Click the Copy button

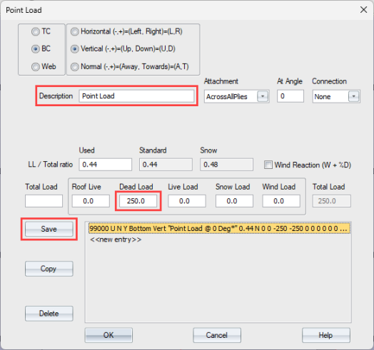click(x=49, y=269)
